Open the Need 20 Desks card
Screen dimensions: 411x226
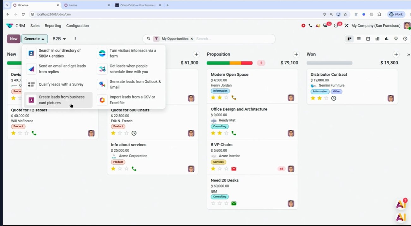[252, 192]
